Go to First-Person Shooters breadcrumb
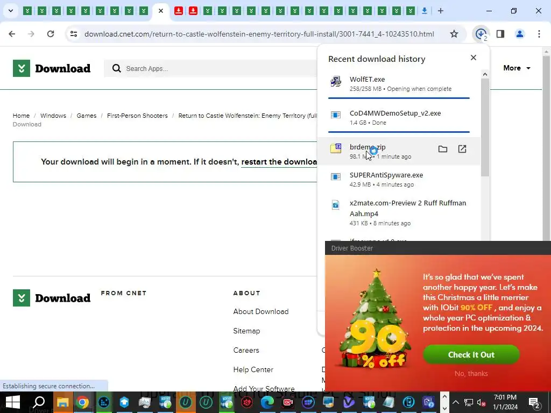Viewport: 551px width, 413px height. coord(137,116)
